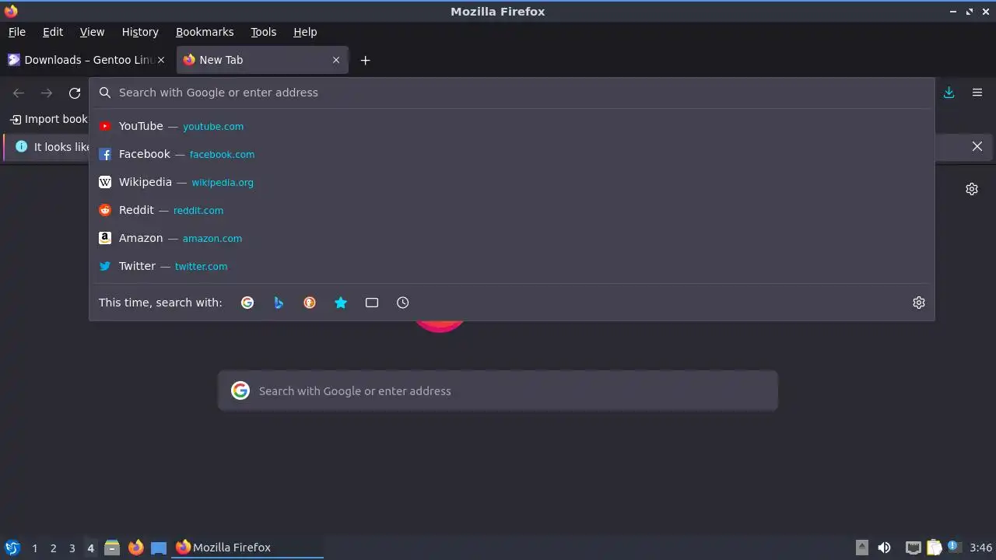996x560 pixels.
Task: Focus the address bar search field
Action: point(512,93)
